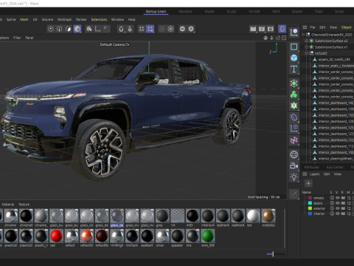Open the Extensions menu

(99, 19)
